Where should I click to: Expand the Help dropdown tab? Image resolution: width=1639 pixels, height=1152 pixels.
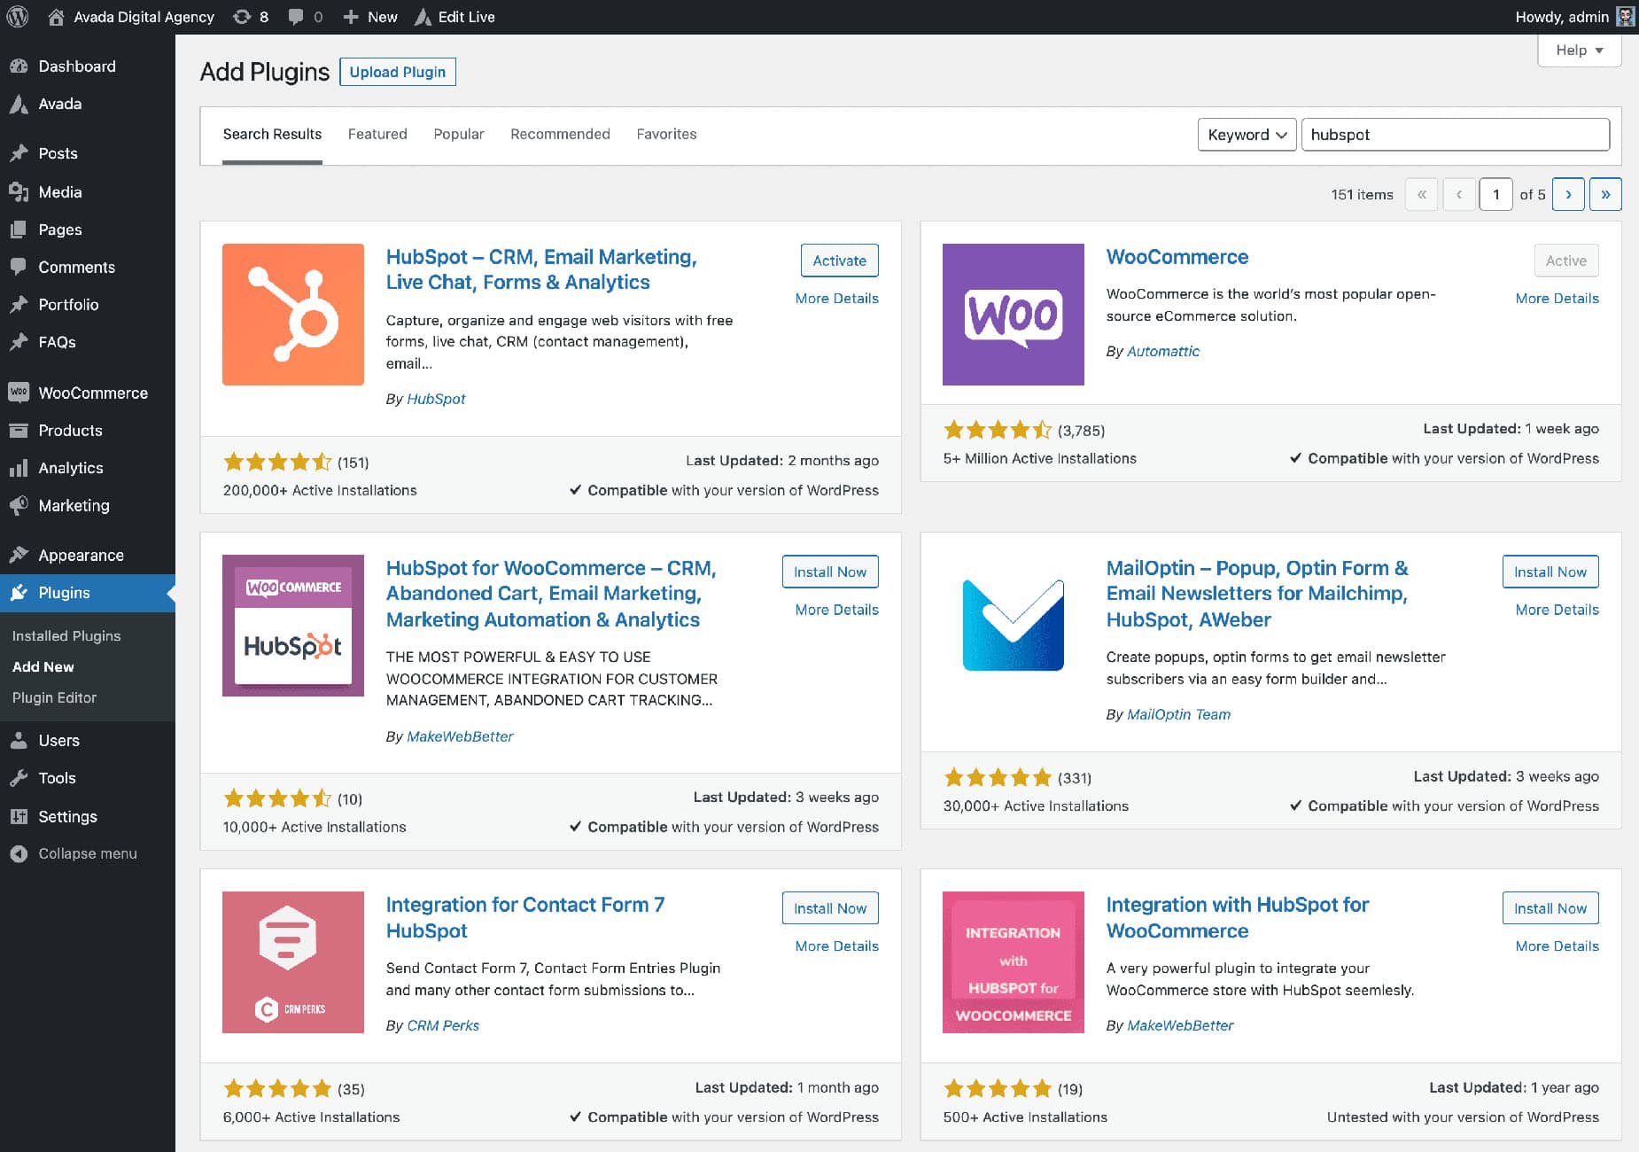coord(1579,51)
